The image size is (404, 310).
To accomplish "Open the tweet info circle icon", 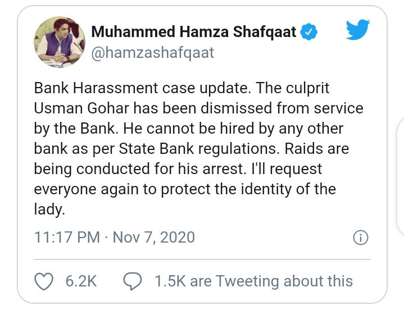I will coord(360,238).
